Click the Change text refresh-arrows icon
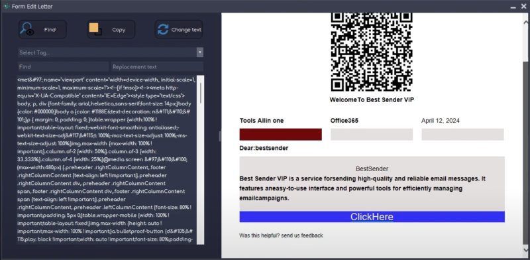The height and width of the screenshot is (260, 530). click(162, 29)
